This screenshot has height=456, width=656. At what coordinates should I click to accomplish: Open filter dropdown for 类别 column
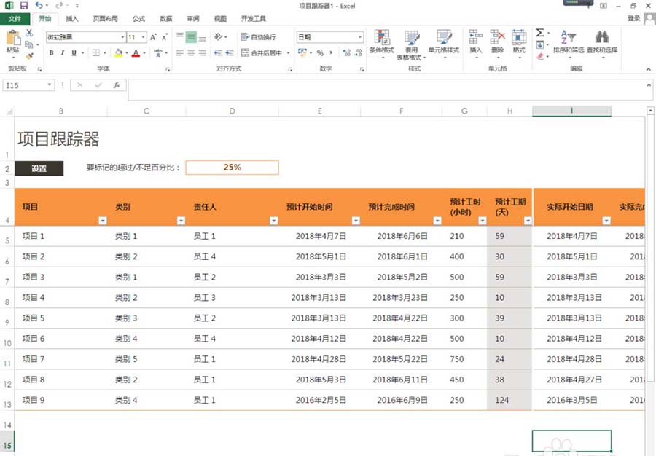[181, 221]
